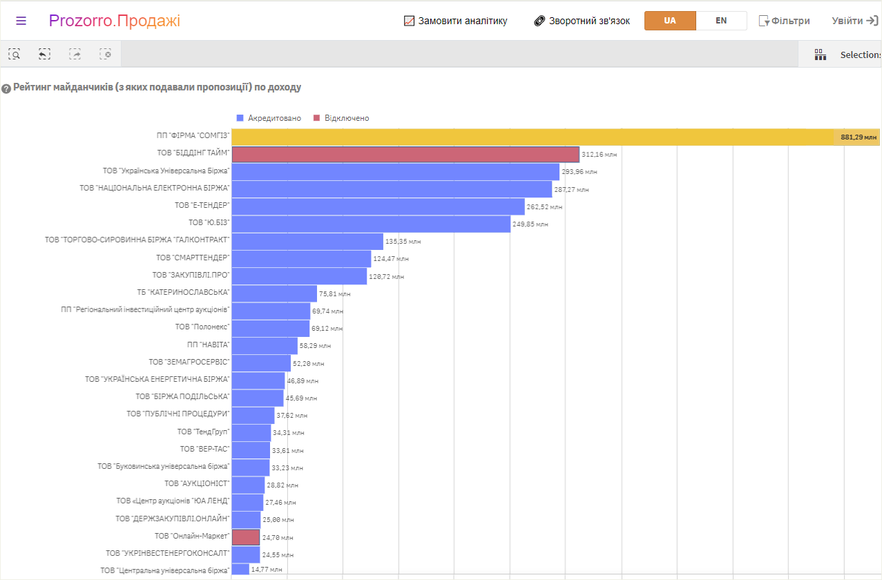Screen dimensions: 882x580
Task: Toggle the Акредитовано legend item
Action: tap(269, 118)
